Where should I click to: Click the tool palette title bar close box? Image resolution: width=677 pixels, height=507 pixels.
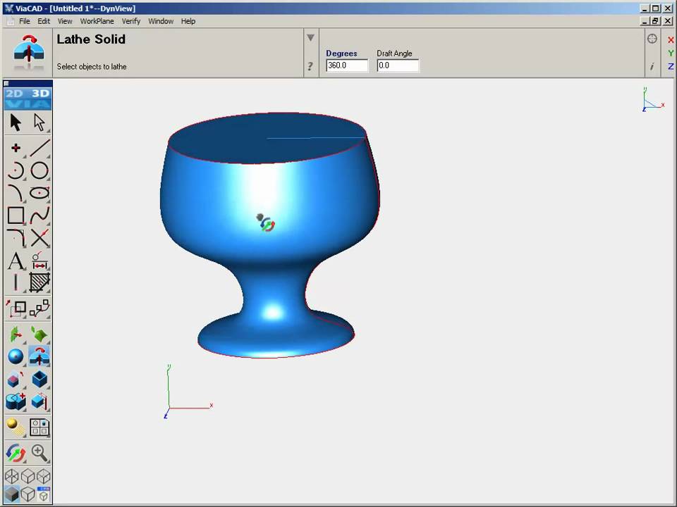click(6, 83)
